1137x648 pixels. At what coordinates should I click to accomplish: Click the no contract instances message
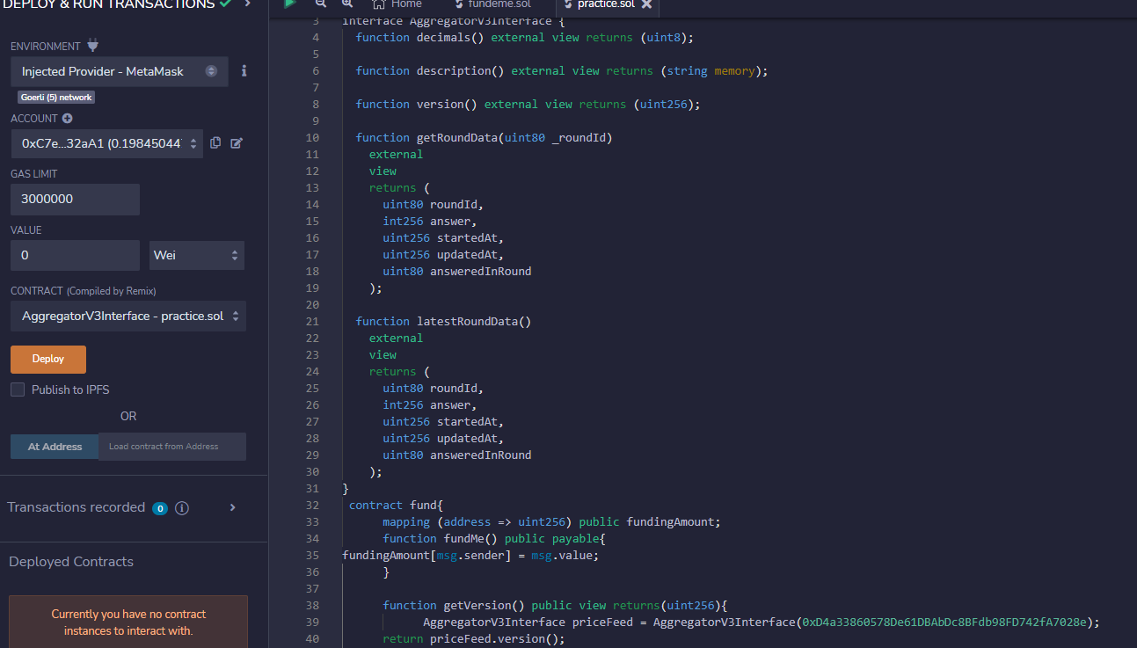[128, 623]
